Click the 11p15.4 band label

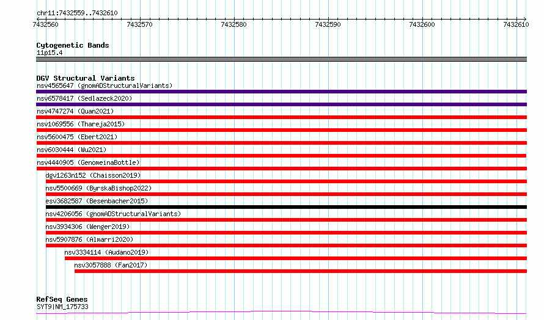(x=50, y=53)
